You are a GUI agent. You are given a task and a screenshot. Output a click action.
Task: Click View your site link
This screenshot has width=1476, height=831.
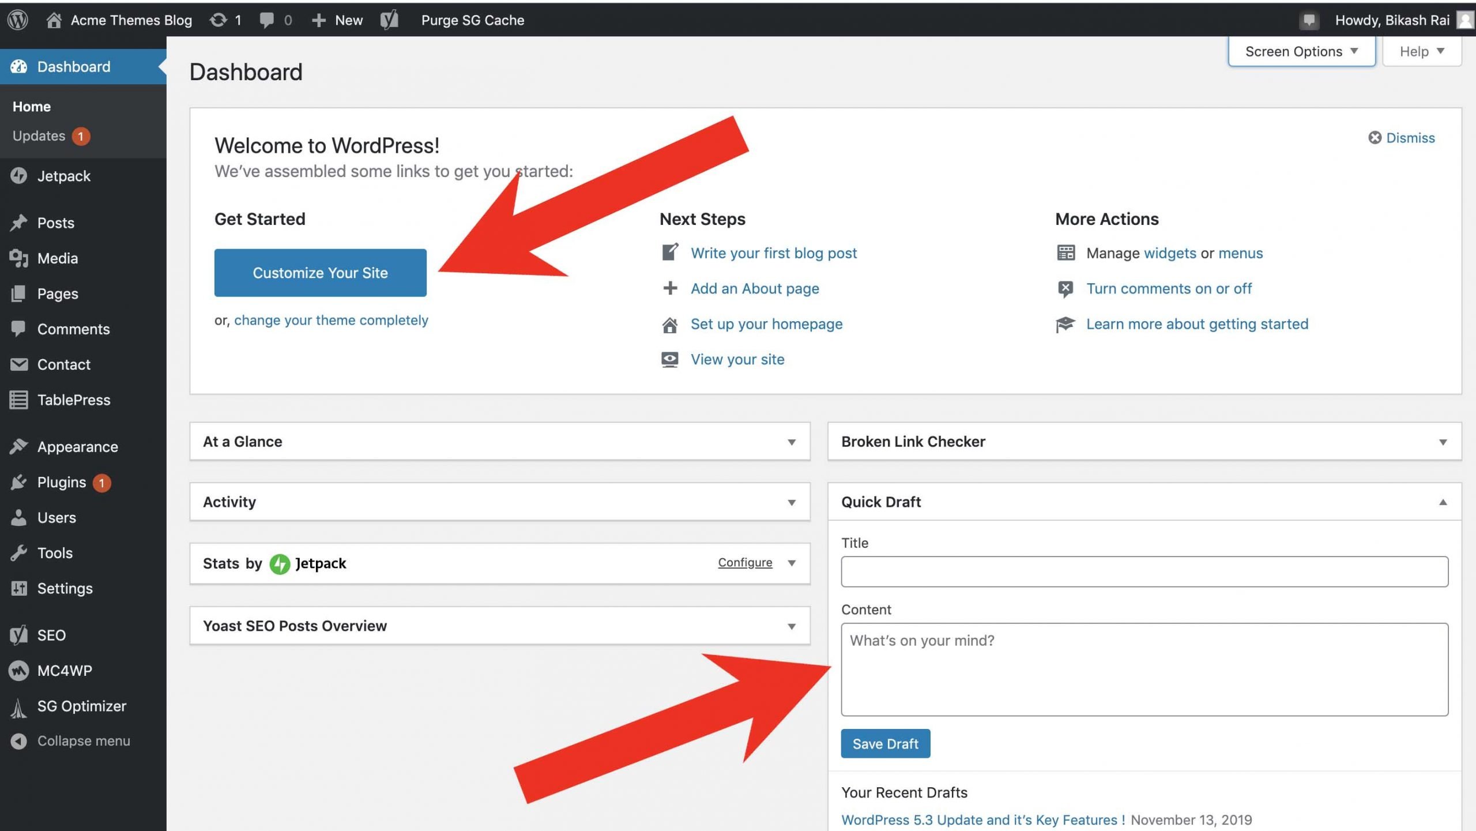737,359
